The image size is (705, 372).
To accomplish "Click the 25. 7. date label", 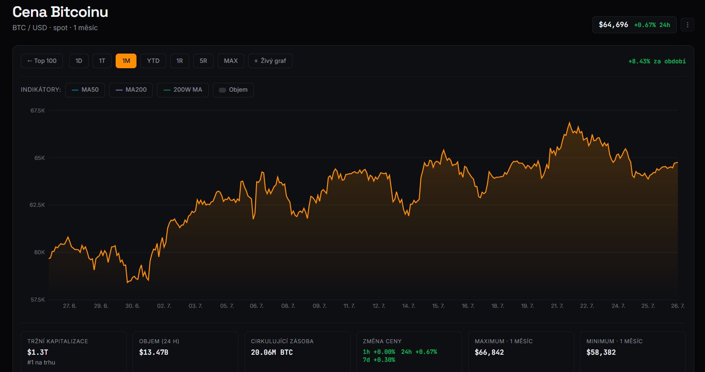I will click(x=648, y=306).
